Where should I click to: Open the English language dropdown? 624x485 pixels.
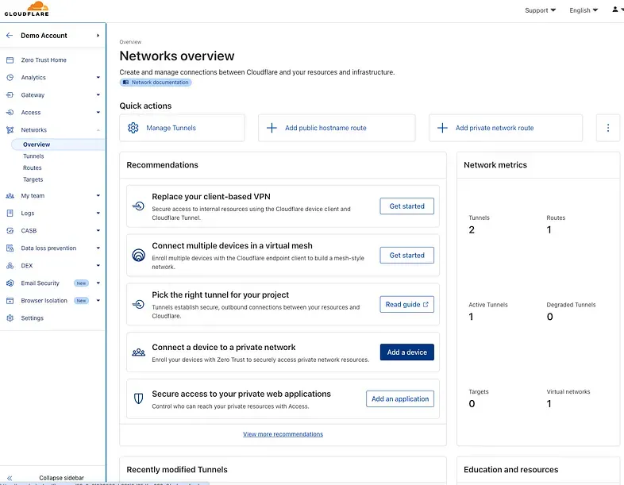pyautogui.click(x=584, y=10)
